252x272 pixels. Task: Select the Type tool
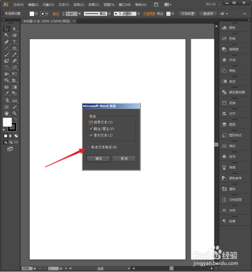(14, 42)
